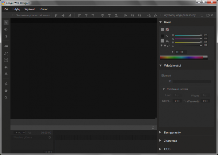
Task: Click the hex color field FFFFFF
Action: (181, 52)
